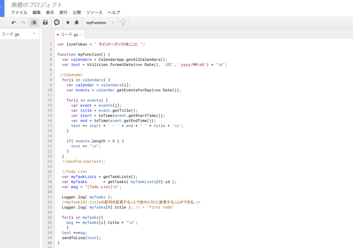The height and width of the screenshot is (248, 353).
Task: Click 'sendToLine(text);' on line 39
Action: point(81,238)
